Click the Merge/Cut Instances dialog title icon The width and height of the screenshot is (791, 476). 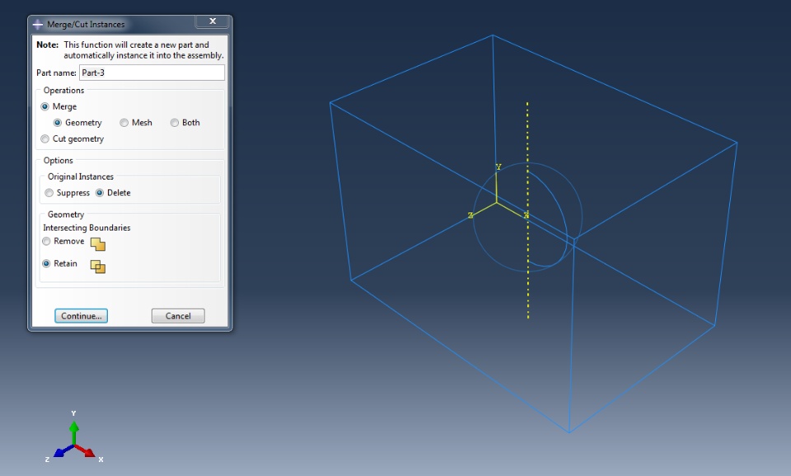pyautogui.click(x=38, y=24)
